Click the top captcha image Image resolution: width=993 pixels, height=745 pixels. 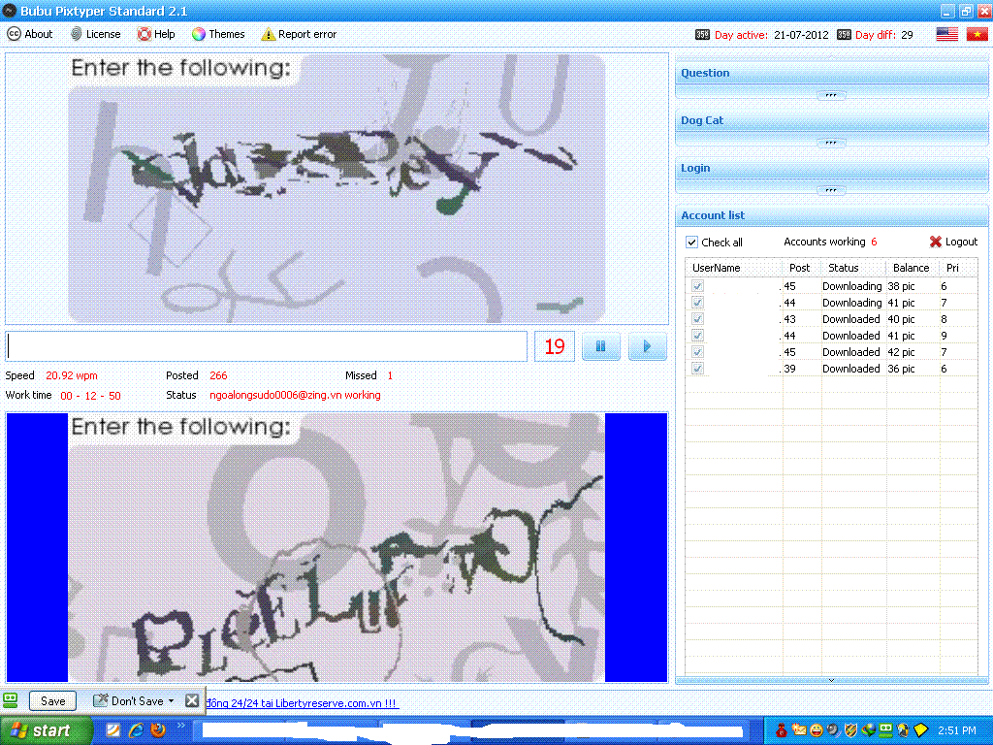click(336, 189)
